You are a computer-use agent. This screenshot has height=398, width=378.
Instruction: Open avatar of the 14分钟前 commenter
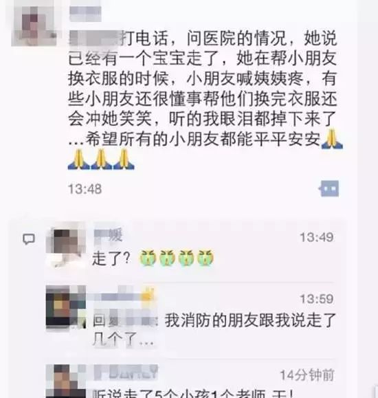pos(66,382)
